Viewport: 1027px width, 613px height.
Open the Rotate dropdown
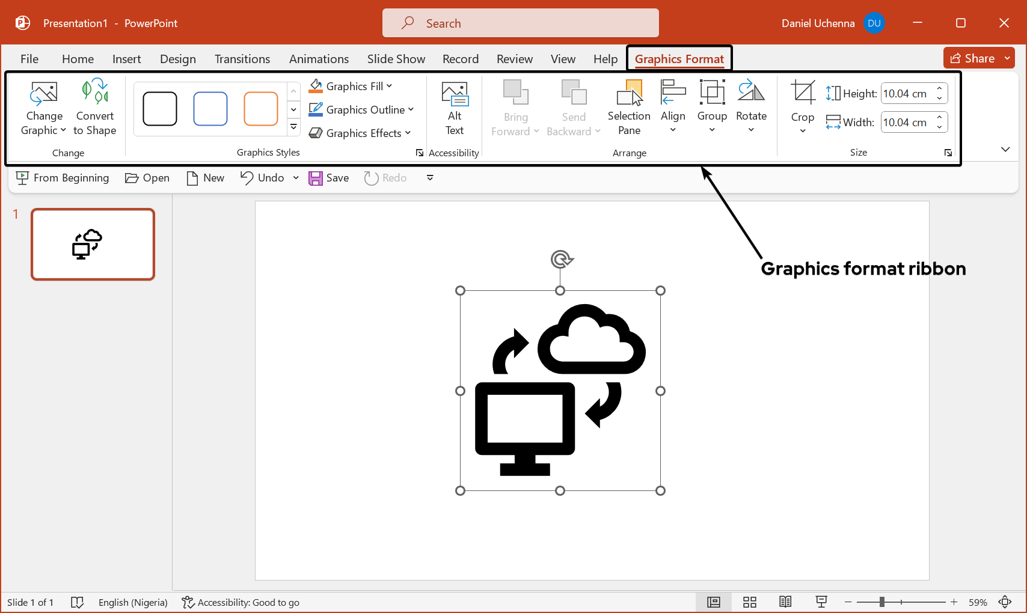(x=751, y=129)
